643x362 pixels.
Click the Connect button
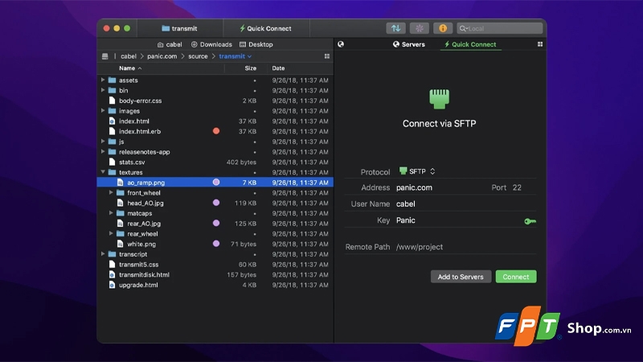click(516, 277)
